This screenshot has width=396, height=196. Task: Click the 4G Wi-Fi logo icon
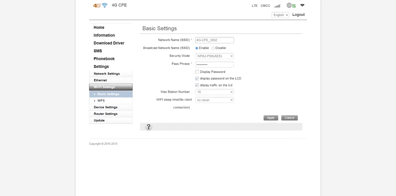pyautogui.click(x=100, y=5)
